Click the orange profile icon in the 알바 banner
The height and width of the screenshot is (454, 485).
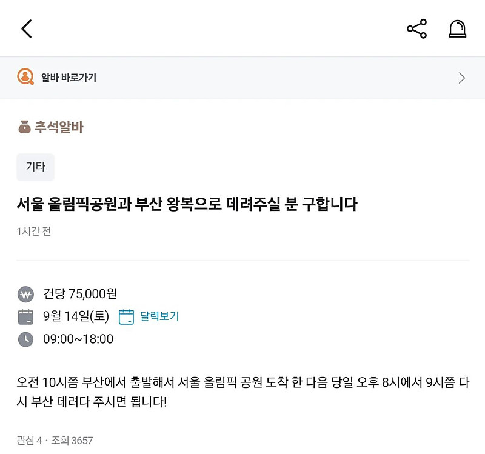coord(25,77)
